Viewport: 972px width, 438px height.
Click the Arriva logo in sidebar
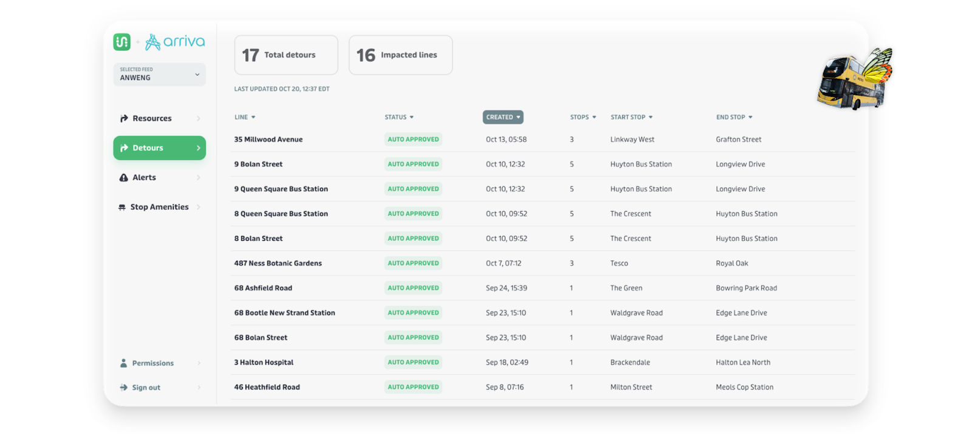click(x=175, y=42)
